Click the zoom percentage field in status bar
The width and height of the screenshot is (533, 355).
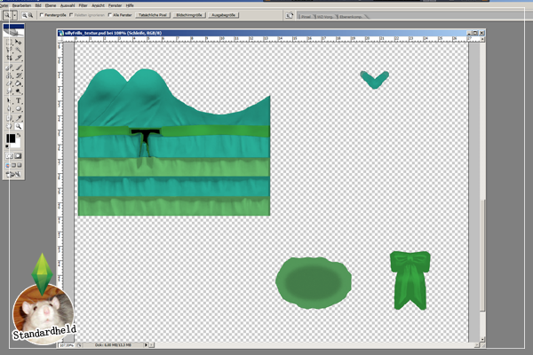(67, 345)
